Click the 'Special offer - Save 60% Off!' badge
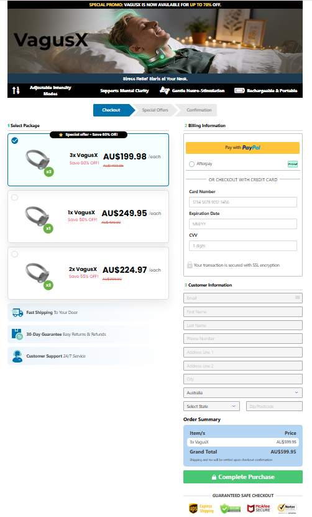The height and width of the screenshot is (517, 312). [x=88, y=135]
